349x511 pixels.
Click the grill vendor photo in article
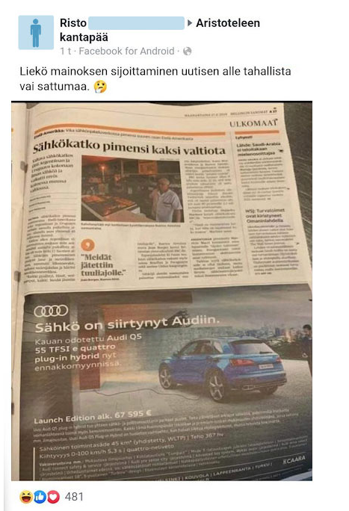click(x=132, y=189)
